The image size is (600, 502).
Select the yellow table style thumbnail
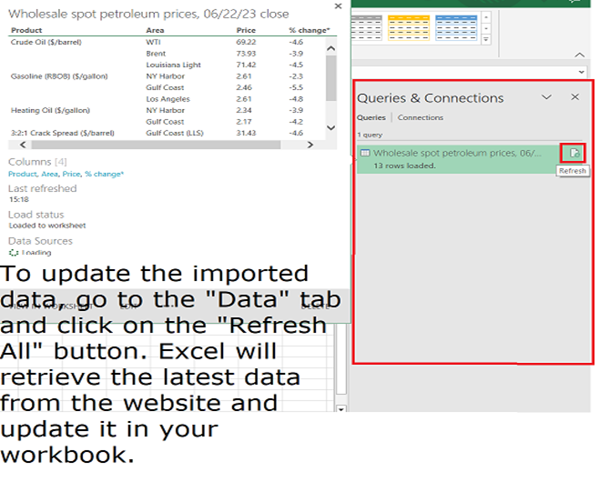(408, 27)
